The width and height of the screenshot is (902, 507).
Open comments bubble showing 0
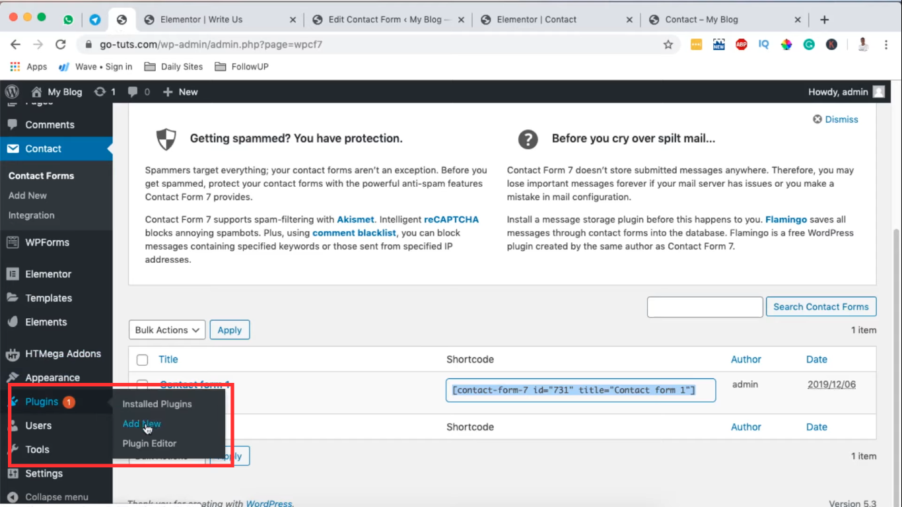coord(139,92)
